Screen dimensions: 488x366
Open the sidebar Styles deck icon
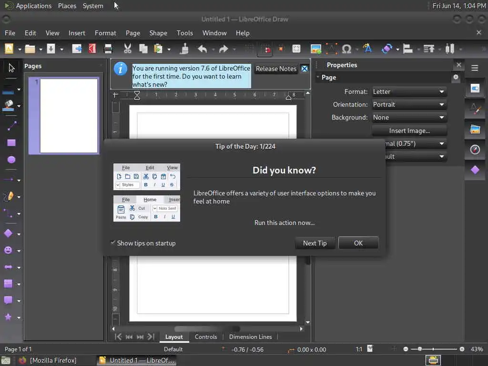tap(475, 109)
